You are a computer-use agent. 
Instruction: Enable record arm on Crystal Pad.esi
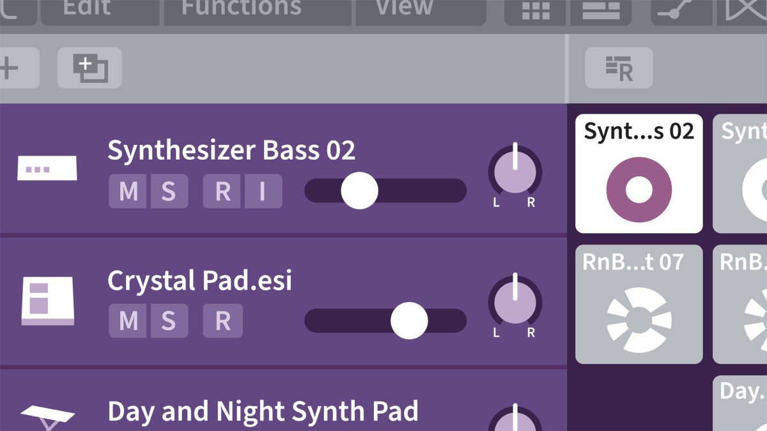coord(222,320)
